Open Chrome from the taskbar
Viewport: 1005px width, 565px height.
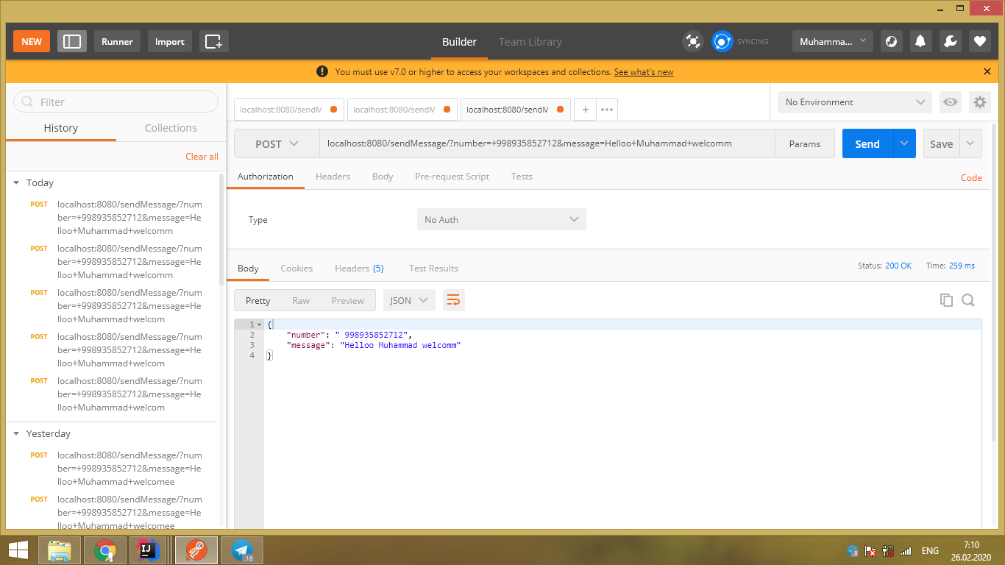(x=105, y=550)
